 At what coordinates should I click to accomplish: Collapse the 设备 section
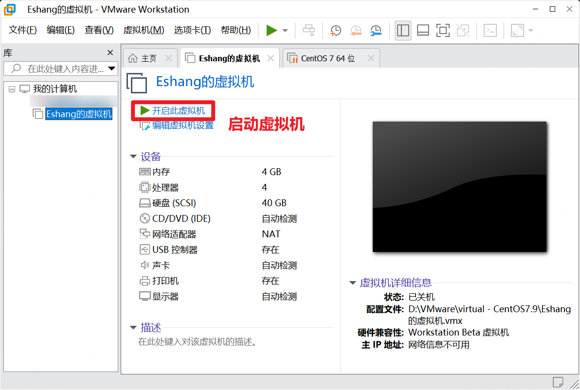[133, 157]
